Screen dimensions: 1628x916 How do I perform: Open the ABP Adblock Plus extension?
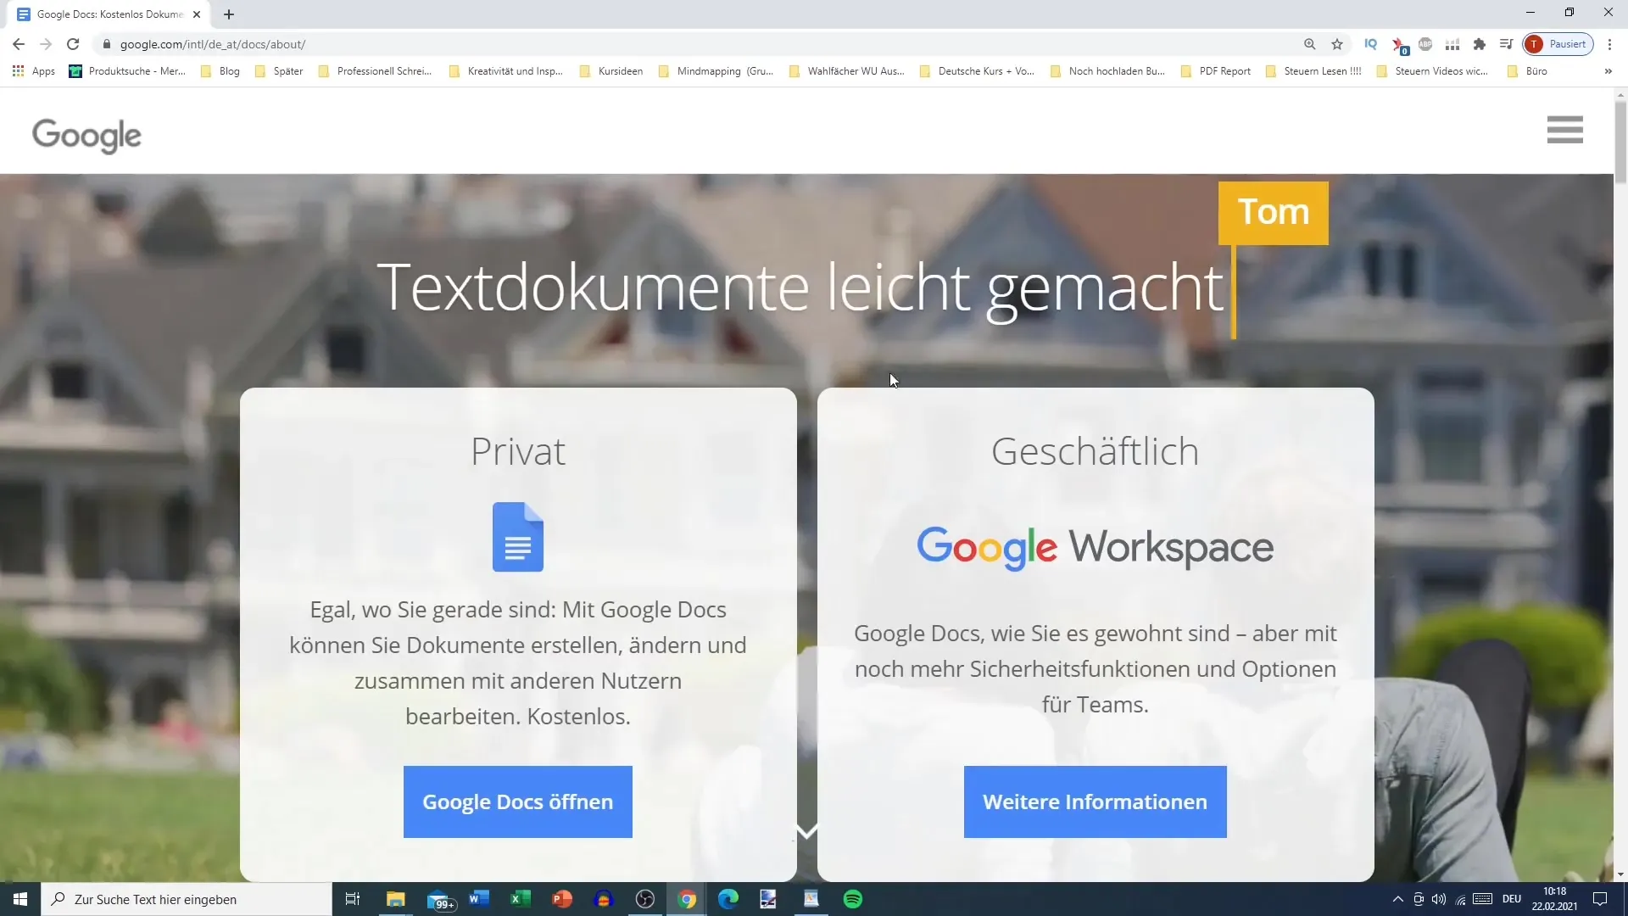tap(1425, 44)
